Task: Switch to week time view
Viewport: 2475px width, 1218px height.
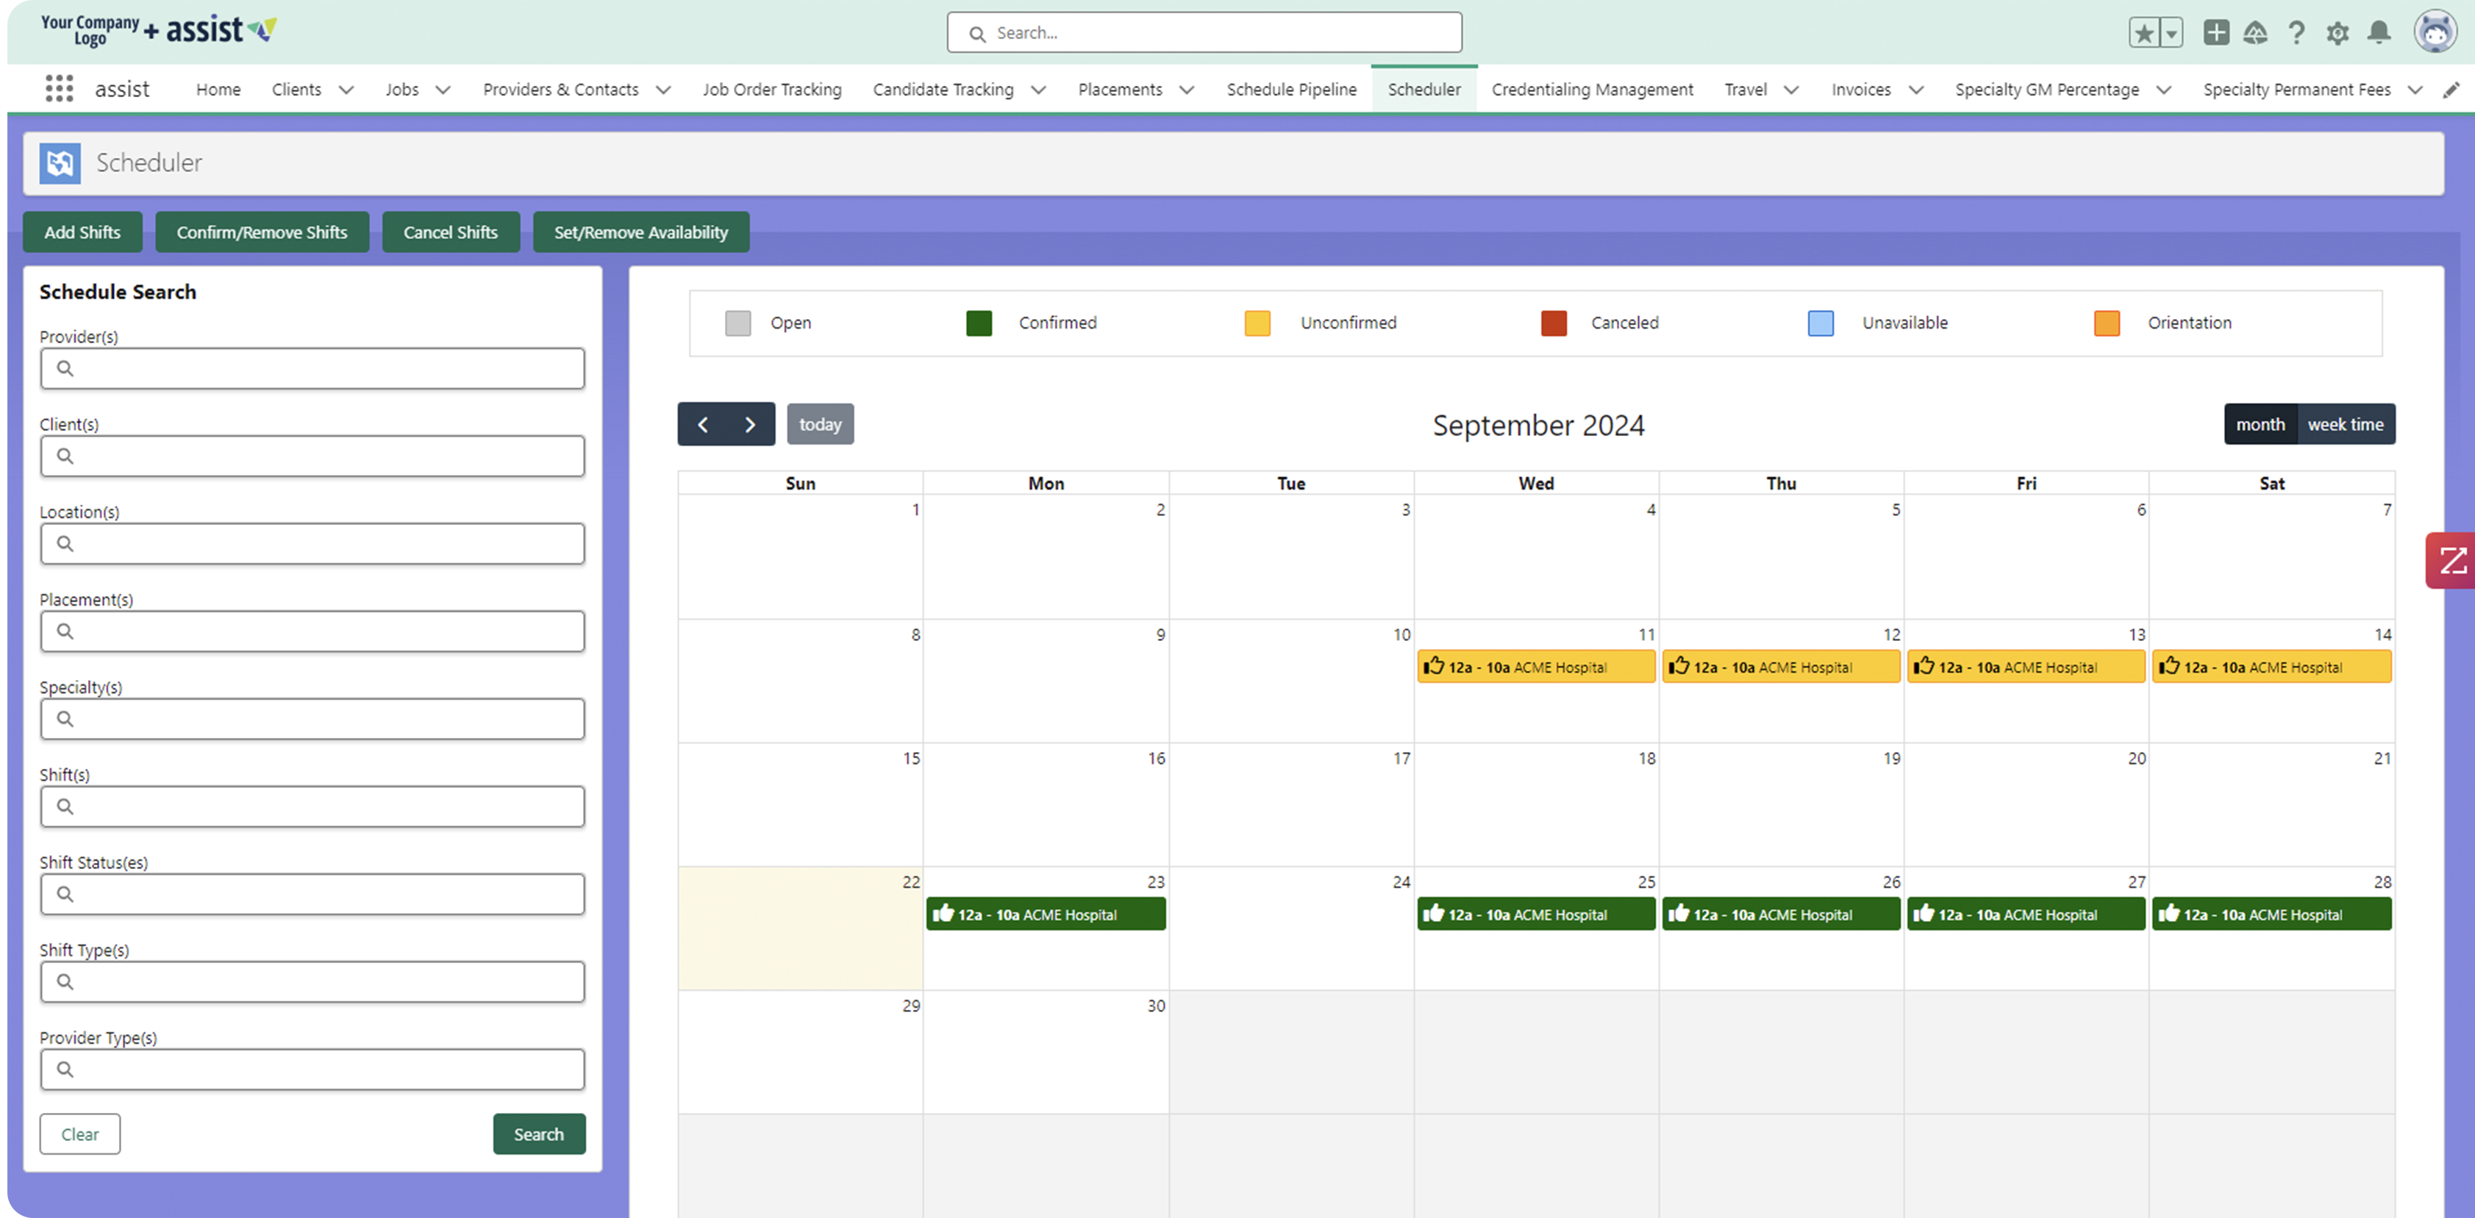Action: [2346, 423]
